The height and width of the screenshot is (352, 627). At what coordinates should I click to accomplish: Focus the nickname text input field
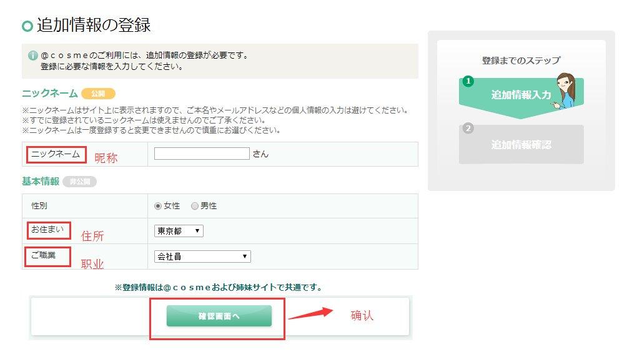point(202,154)
